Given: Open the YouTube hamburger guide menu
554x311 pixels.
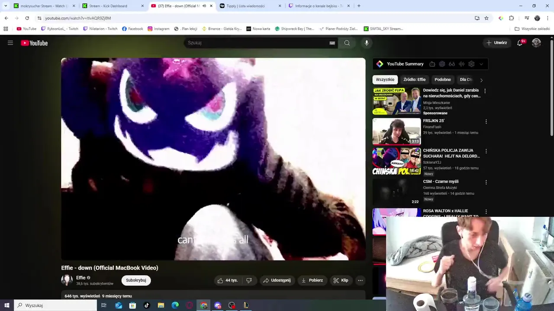Looking at the screenshot, I should 10,43.
